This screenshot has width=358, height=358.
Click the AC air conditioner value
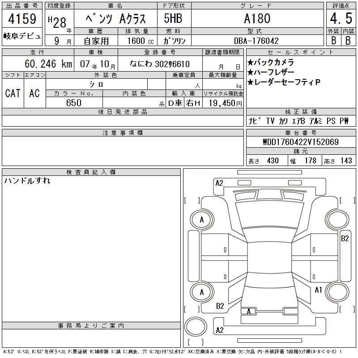(34, 93)
